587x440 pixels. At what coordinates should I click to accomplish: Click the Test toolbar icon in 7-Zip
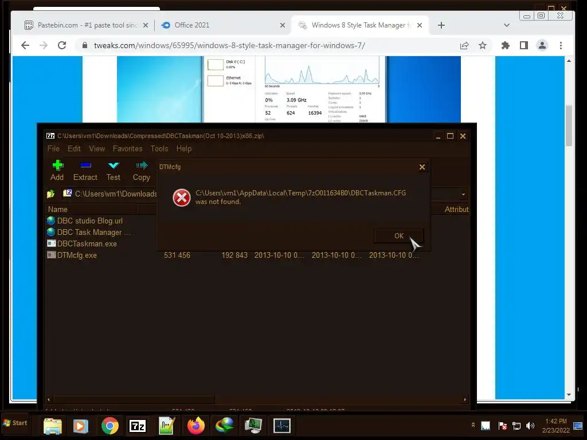click(114, 170)
